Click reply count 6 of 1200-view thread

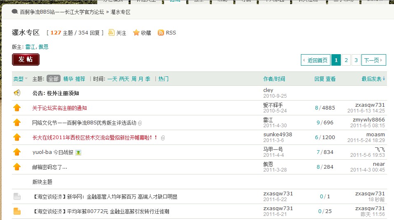[x=317, y=137]
